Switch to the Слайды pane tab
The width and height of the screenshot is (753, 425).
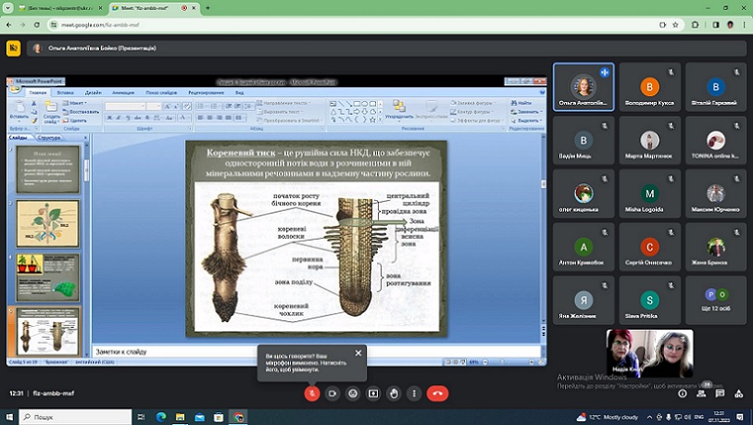click(19, 137)
